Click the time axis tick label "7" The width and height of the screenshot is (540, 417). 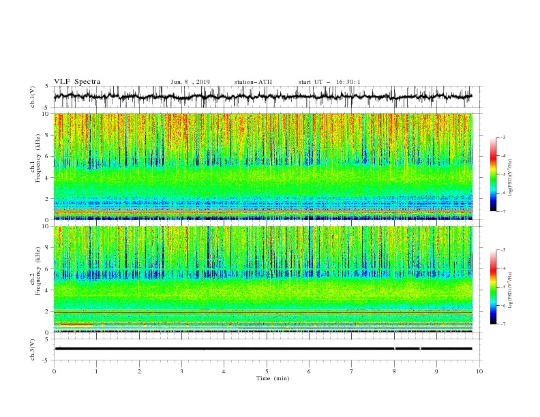pos(351,371)
